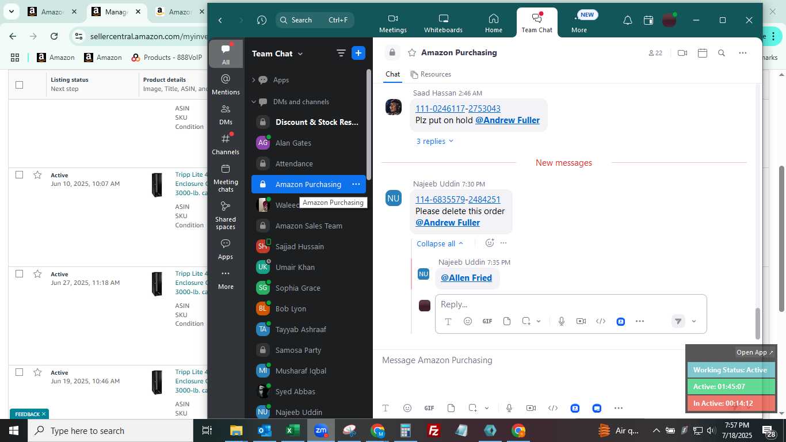Expand the Apps section in chat list

click(x=253, y=80)
